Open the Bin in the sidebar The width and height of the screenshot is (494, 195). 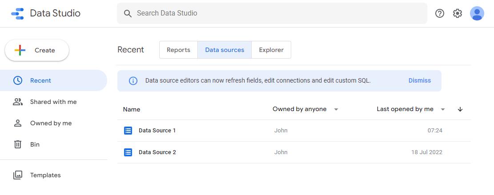pyautogui.click(x=53, y=144)
